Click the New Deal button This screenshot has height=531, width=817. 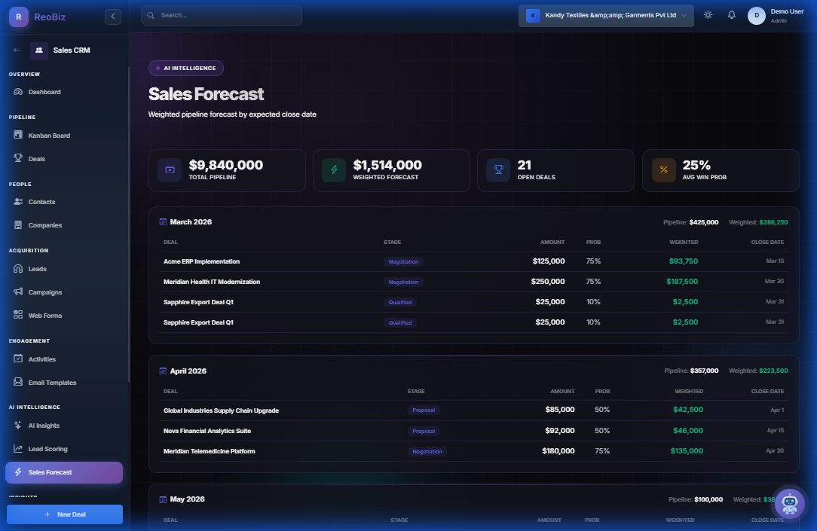point(64,514)
